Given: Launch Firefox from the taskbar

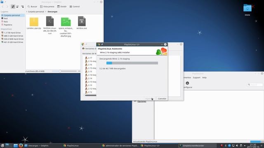Looking at the screenshot, I should [x=21, y=146].
